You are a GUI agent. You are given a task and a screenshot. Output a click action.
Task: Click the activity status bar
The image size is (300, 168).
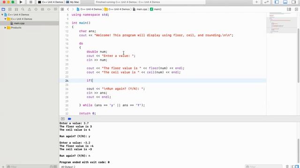[x=150, y=2]
